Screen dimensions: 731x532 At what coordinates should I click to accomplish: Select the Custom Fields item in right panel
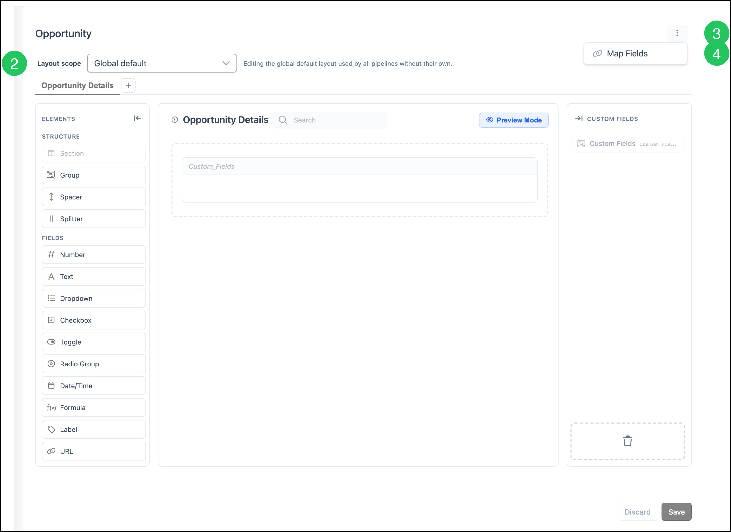(x=627, y=143)
